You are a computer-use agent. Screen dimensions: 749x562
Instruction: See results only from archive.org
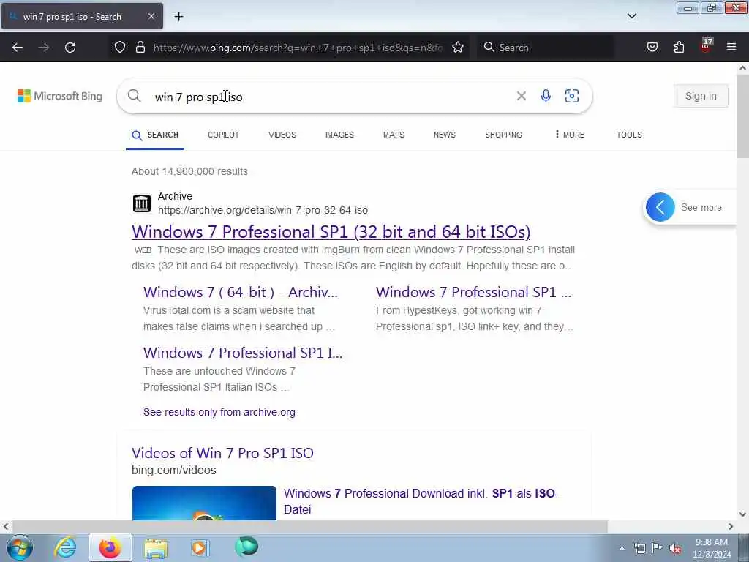[x=219, y=412]
